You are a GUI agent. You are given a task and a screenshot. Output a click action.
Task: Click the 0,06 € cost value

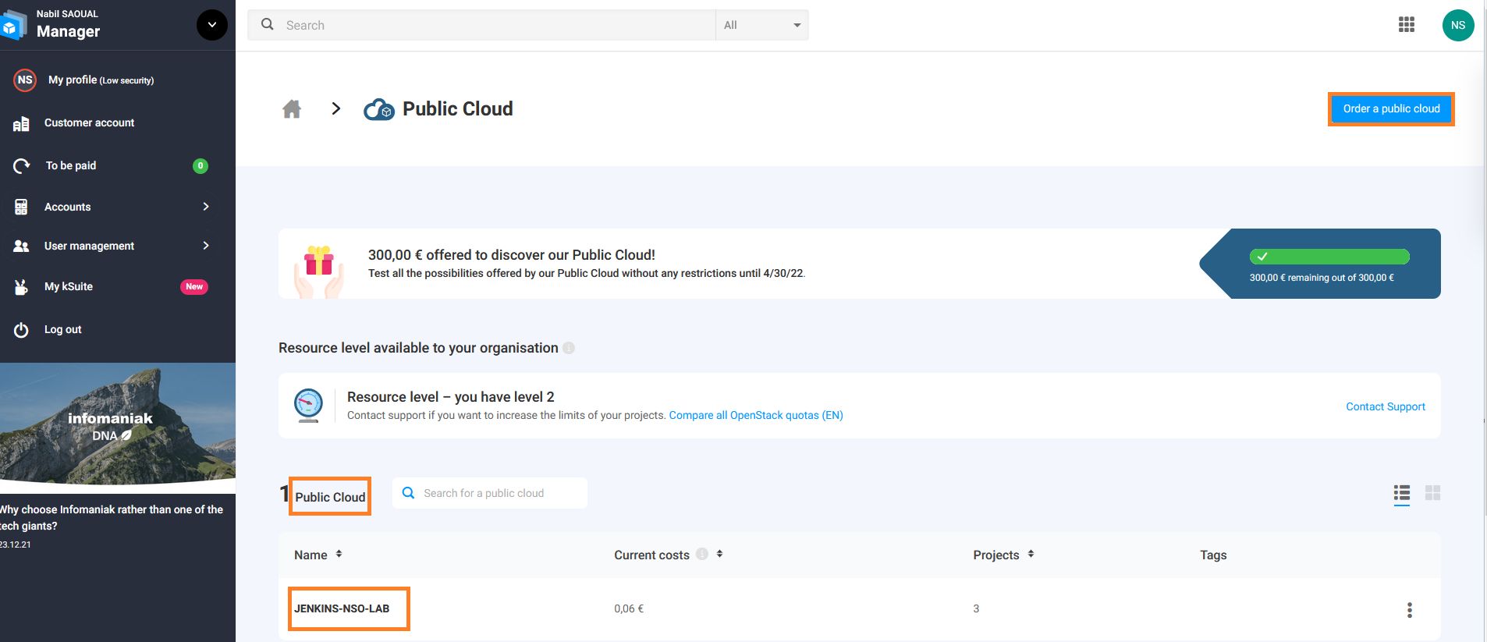click(629, 608)
